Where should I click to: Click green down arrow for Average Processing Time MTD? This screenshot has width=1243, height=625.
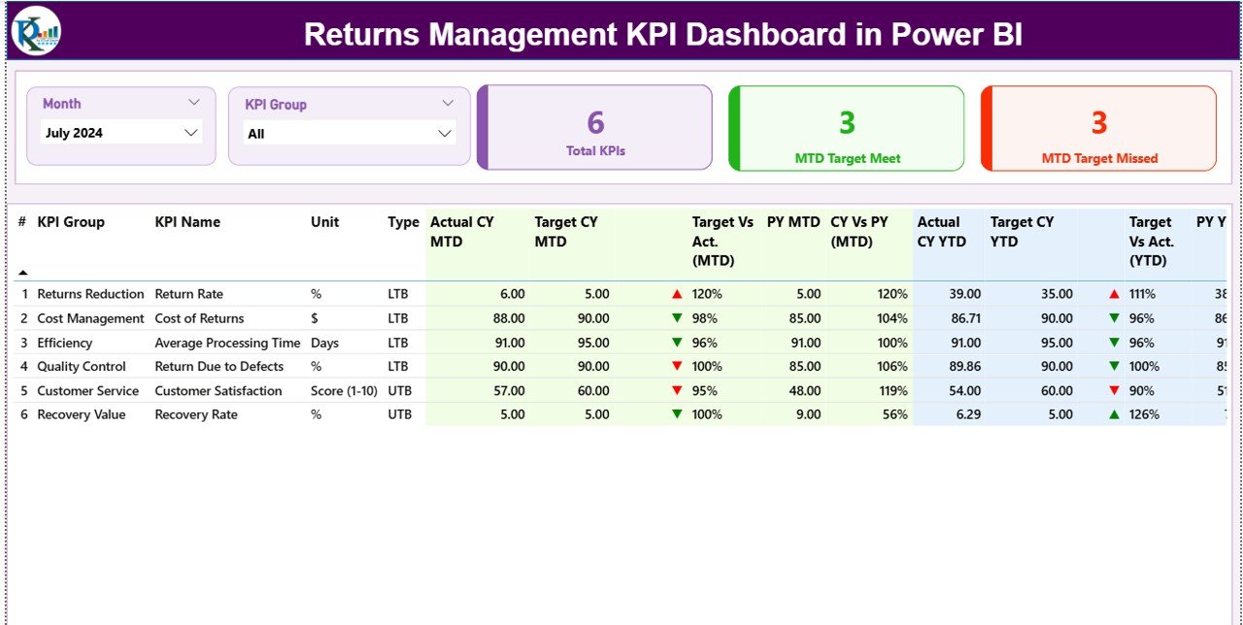pos(677,343)
